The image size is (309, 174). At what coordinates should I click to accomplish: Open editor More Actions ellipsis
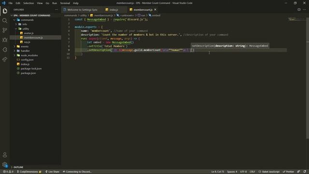305,10
